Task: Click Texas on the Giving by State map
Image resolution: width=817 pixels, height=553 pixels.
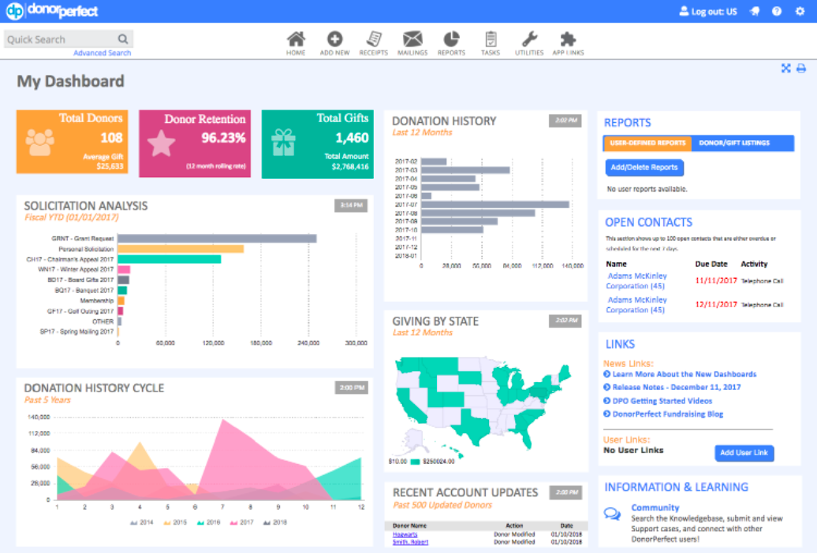Action: [x=474, y=425]
